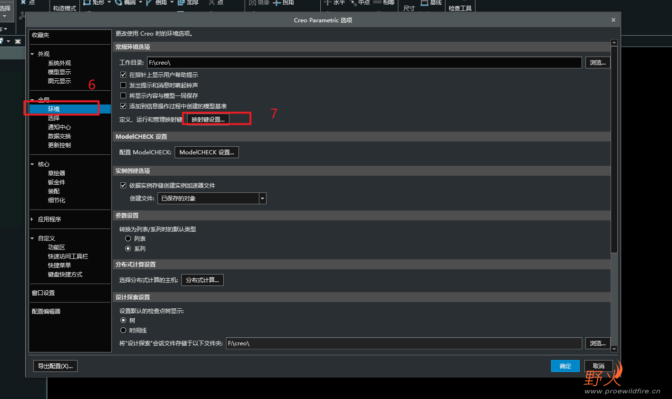The image size is (672, 399).
Task: Close the side panel with its X icon
Action: coord(18,41)
